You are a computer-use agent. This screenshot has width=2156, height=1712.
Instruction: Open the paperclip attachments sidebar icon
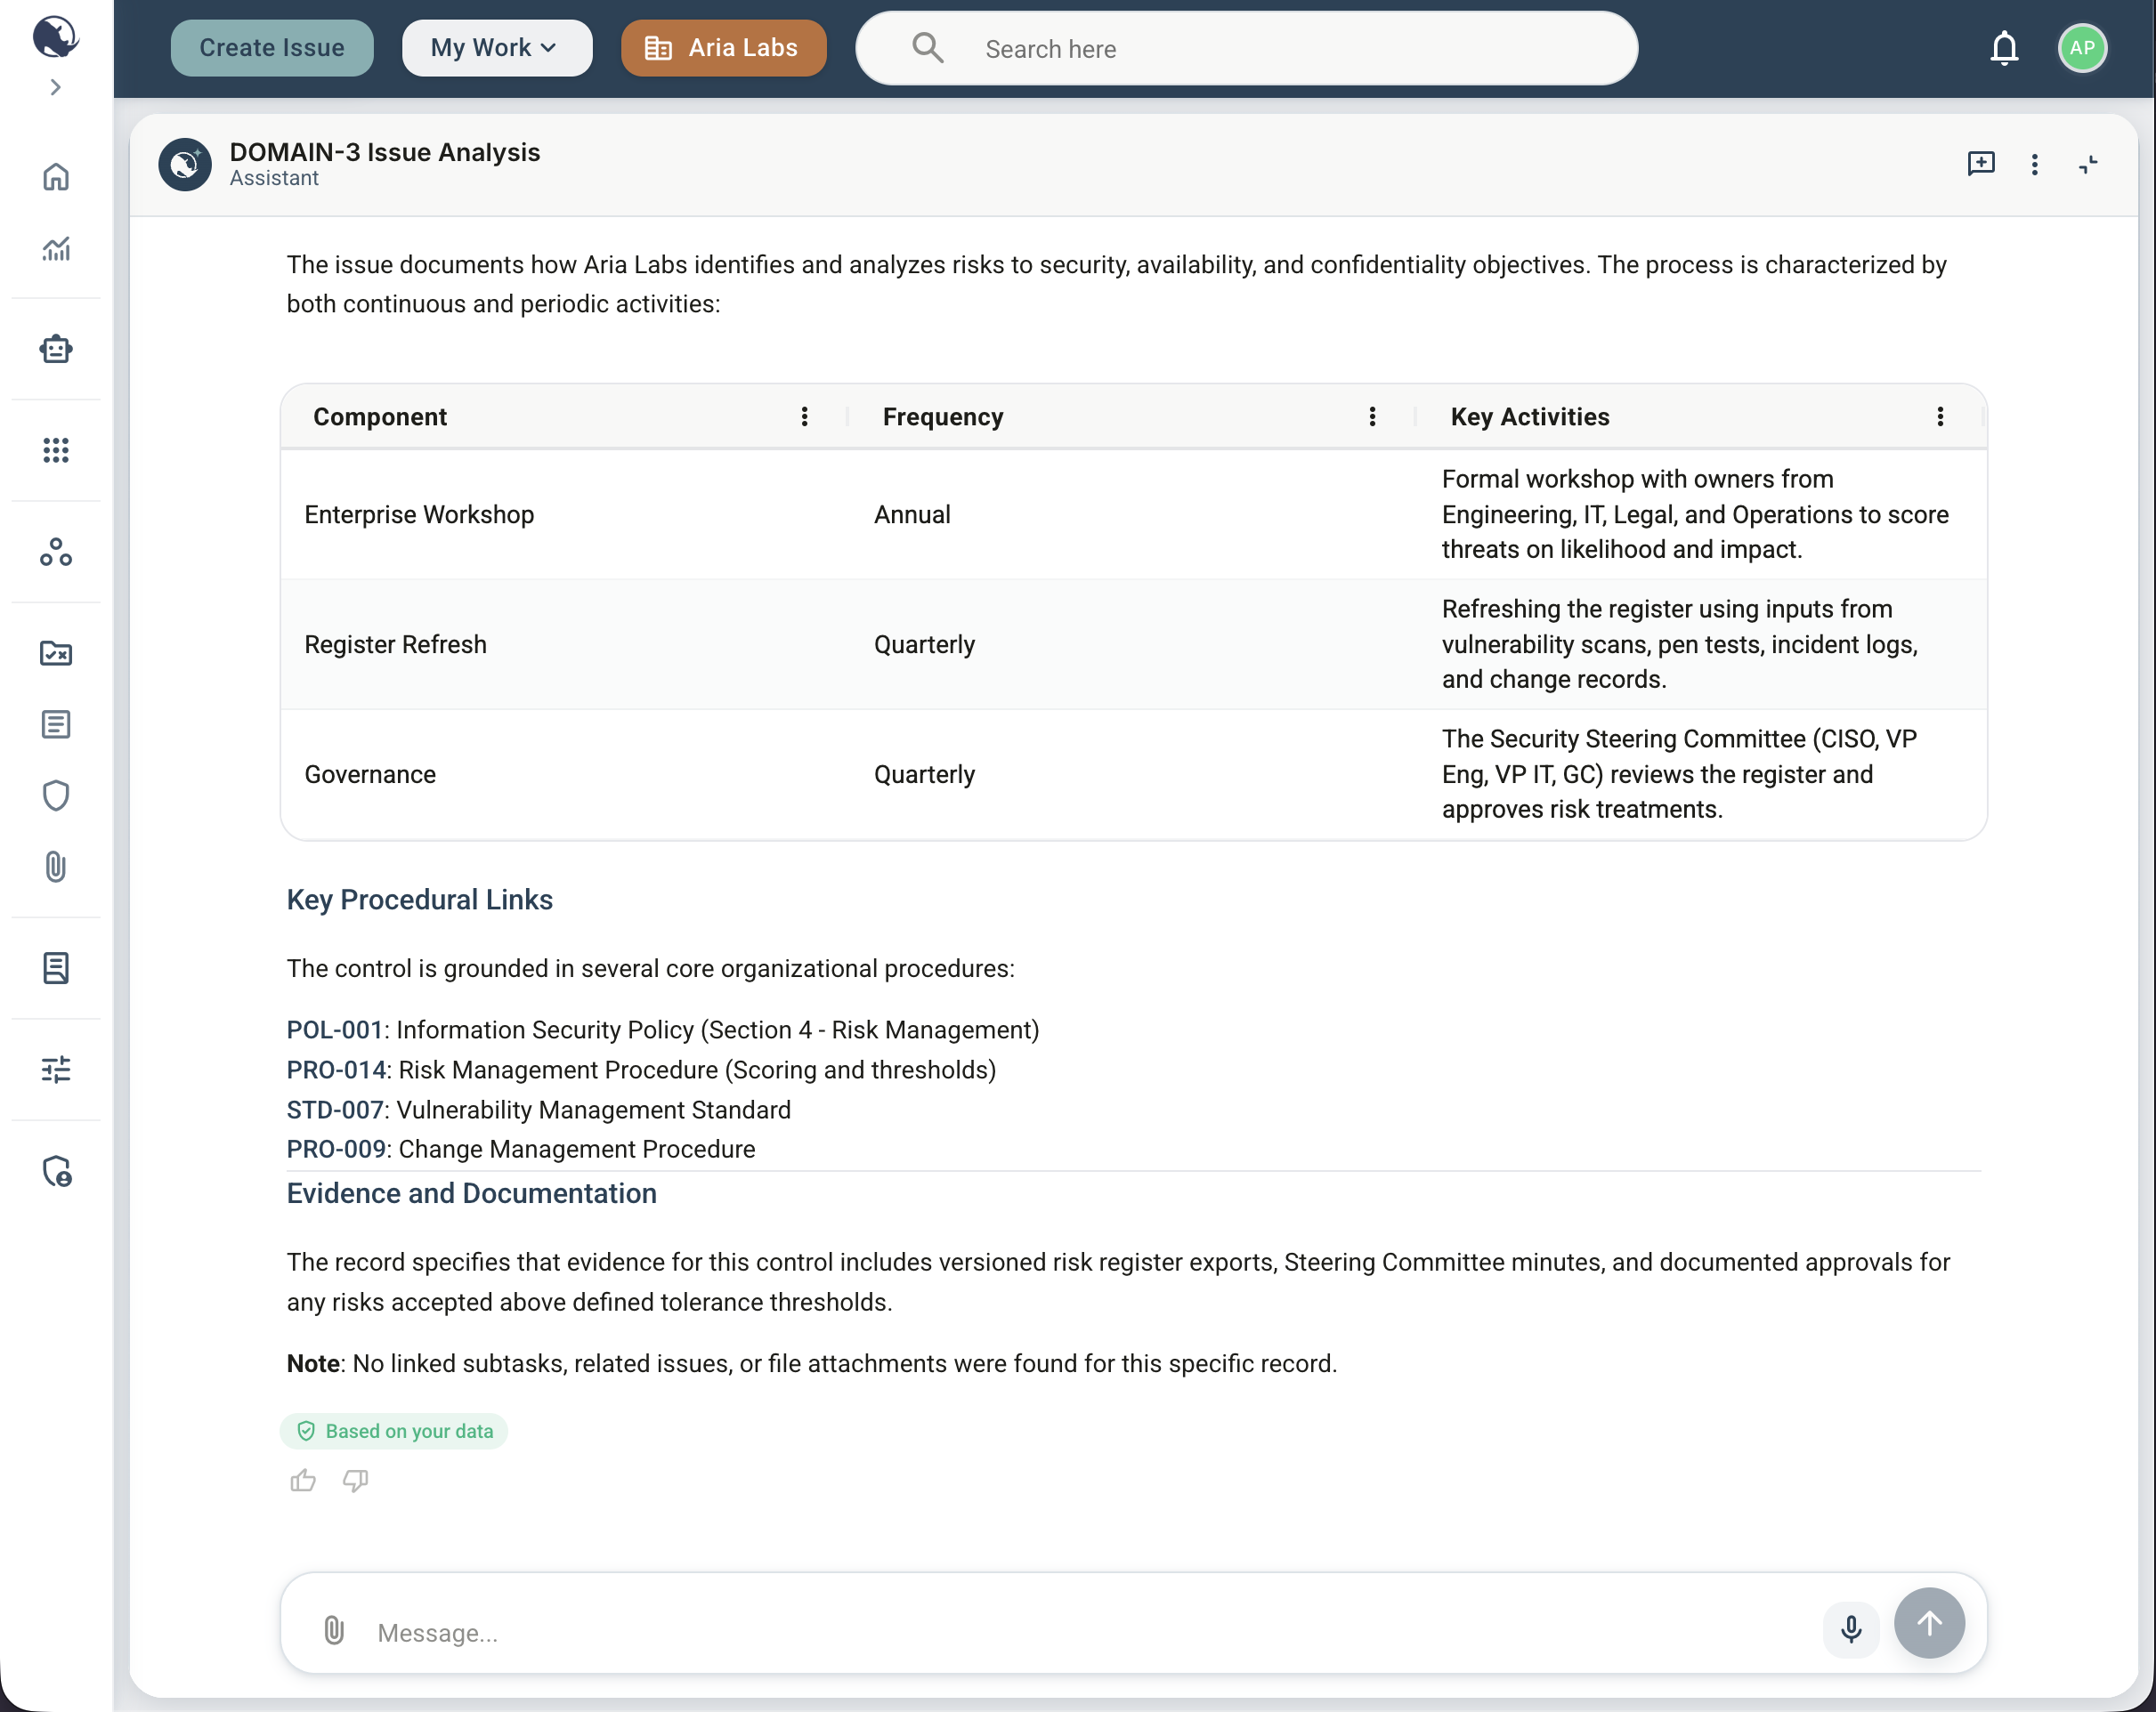(56, 867)
